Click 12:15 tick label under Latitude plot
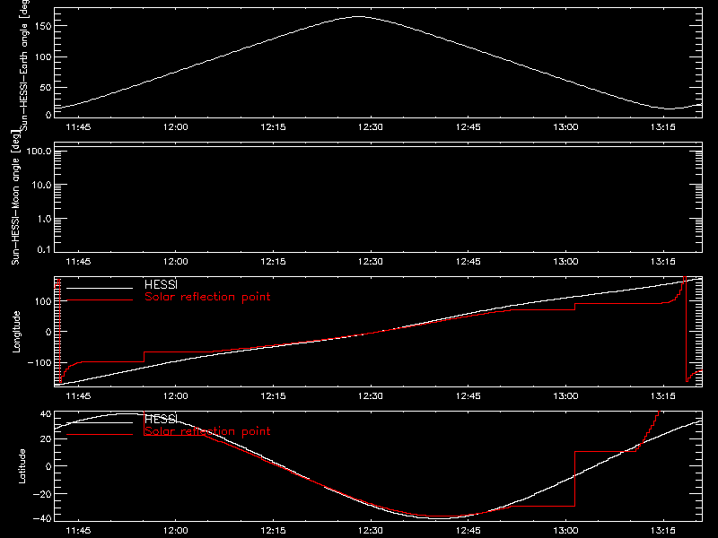The height and width of the screenshot is (538, 718). point(273,530)
